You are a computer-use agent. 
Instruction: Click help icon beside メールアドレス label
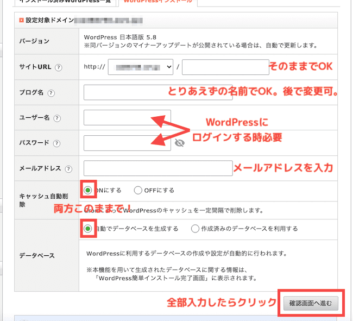[68, 169]
